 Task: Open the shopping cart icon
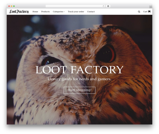pos(149,12)
